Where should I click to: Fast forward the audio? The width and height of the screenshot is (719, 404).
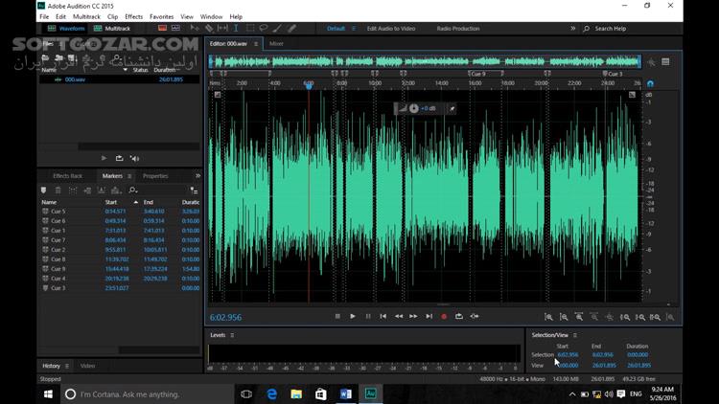(413, 316)
